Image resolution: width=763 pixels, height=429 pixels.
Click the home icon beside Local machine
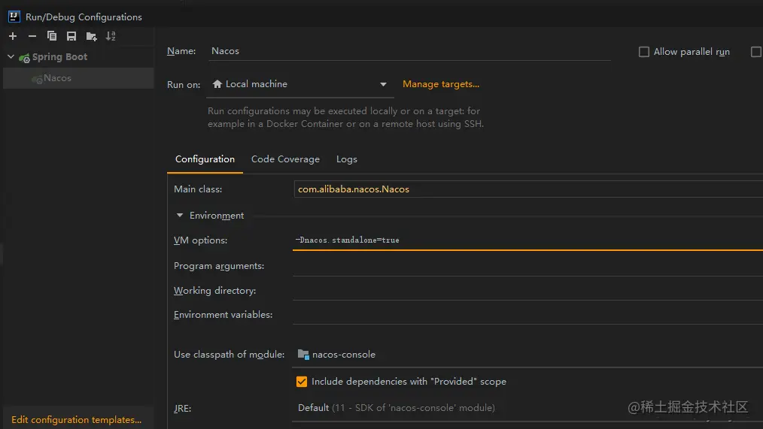[217, 84]
